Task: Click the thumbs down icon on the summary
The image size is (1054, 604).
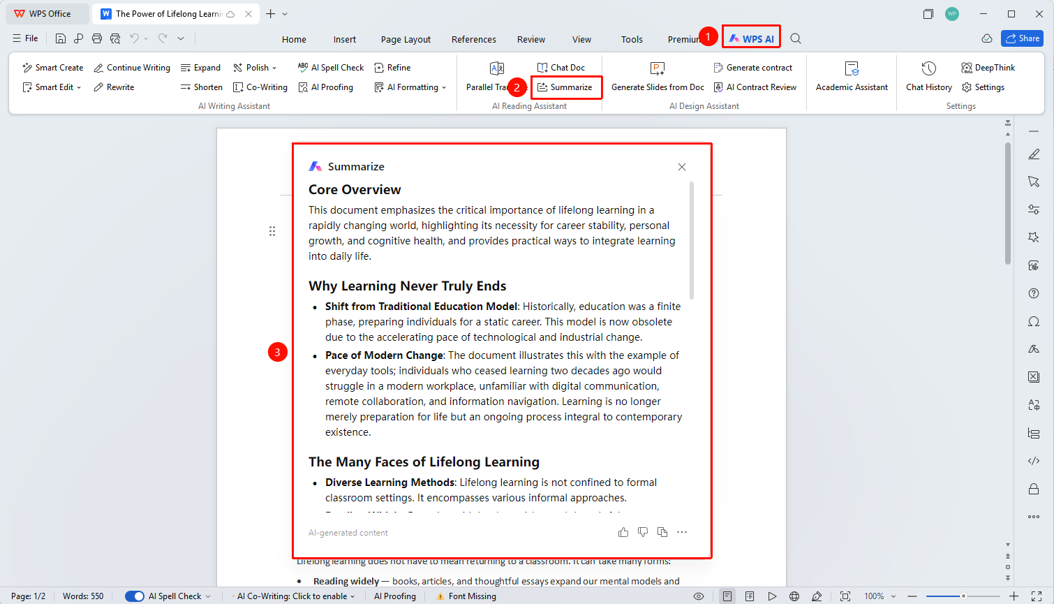Action: click(643, 532)
